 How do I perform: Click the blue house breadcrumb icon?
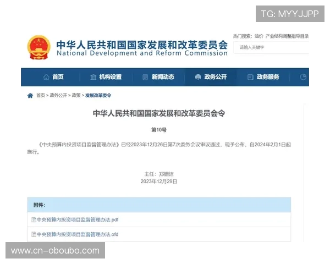[30, 96]
